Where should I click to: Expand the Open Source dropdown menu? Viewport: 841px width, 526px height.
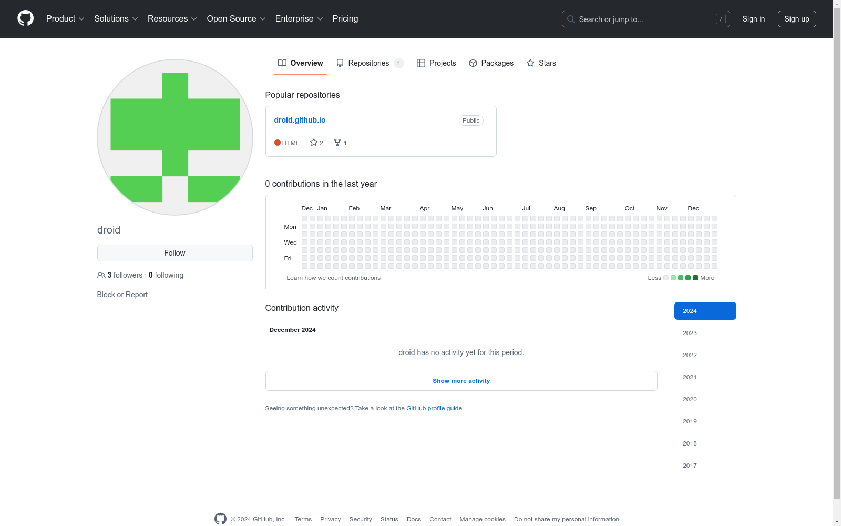237,19
